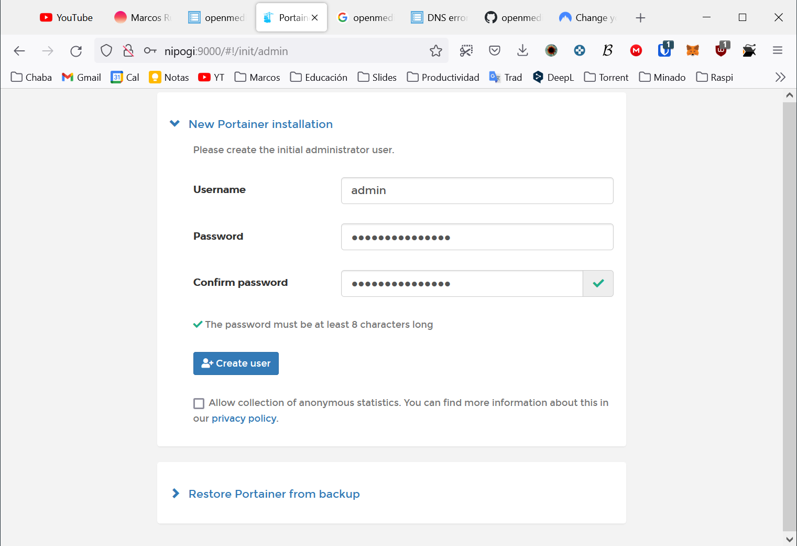
Task: Show more bookmarks with the chevron
Action: [x=780, y=78]
